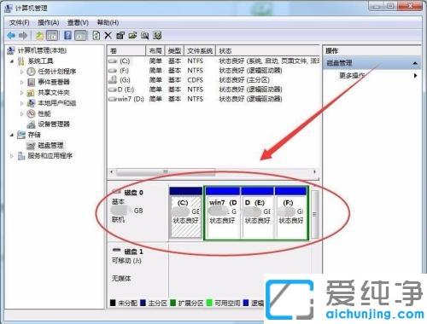Click the Delete X toolbar icon

pyautogui.click(x=108, y=36)
